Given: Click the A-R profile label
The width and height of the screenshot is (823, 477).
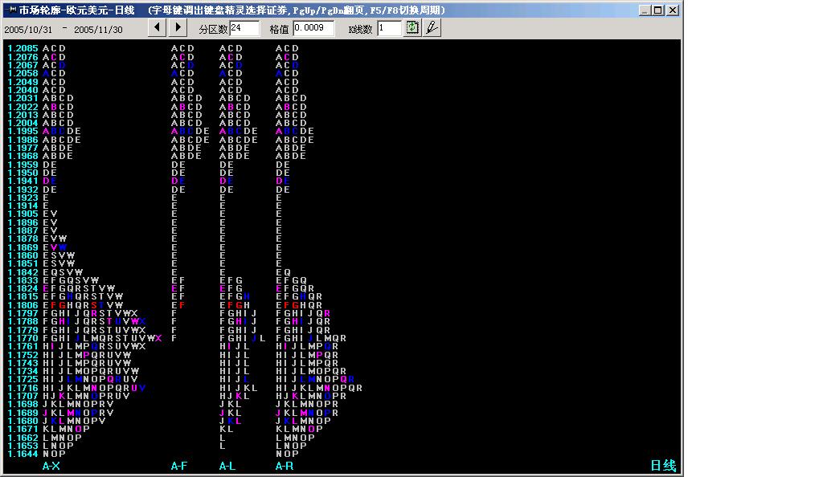Looking at the screenshot, I should coord(285,466).
